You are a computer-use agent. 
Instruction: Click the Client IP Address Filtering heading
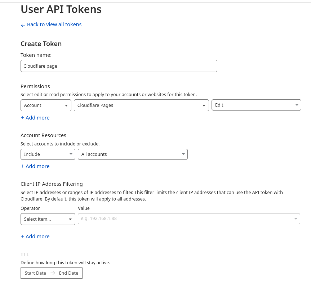click(x=52, y=184)
